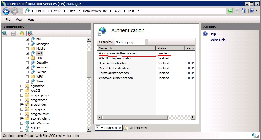Click PROJECTSERVER in the breadcrumb
The image size is (261, 140).
[x=48, y=11]
